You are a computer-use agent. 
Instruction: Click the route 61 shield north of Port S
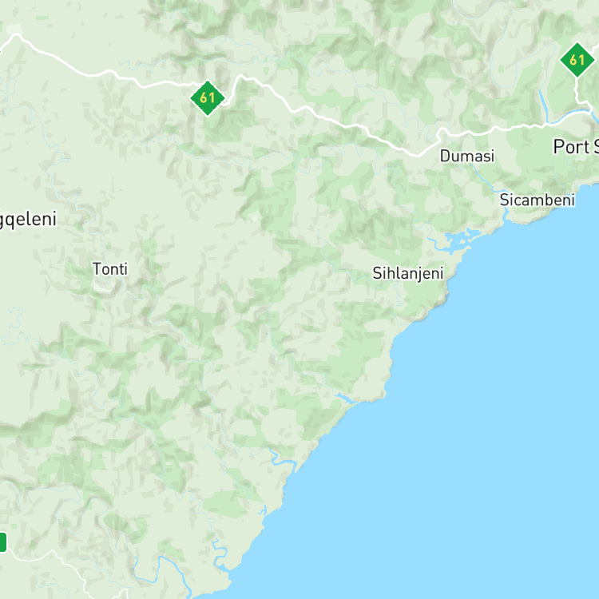577,60
